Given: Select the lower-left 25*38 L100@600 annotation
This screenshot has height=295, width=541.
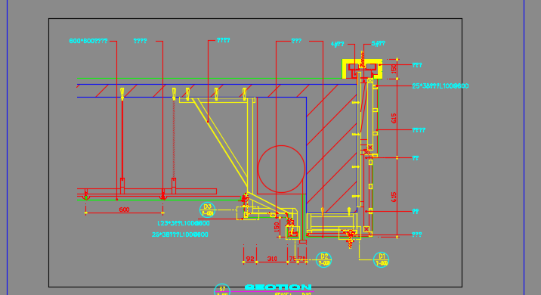Looking at the screenshot, I should click(180, 234).
